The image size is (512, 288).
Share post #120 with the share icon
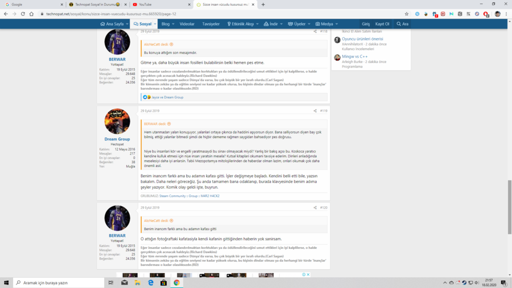click(x=315, y=208)
